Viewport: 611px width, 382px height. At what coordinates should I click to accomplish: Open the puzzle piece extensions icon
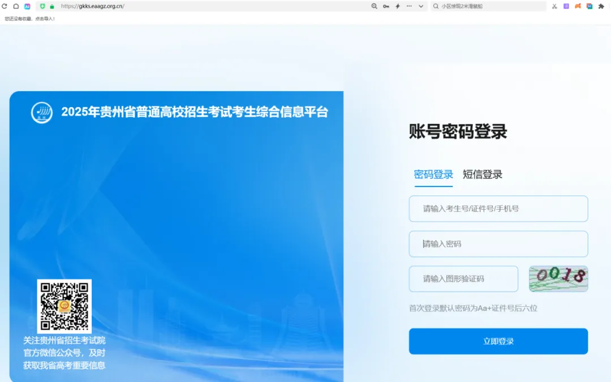pyautogui.click(x=601, y=6)
